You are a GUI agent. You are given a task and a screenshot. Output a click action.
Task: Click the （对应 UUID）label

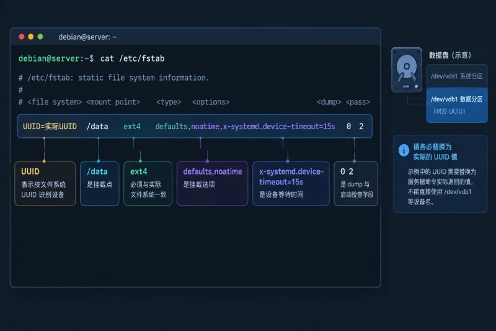point(449,111)
